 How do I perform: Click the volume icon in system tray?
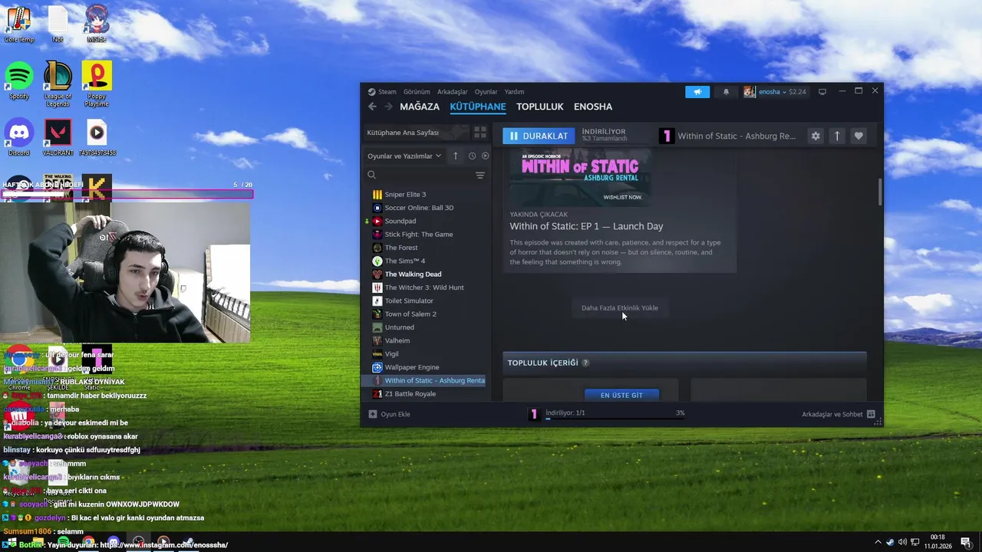(x=902, y=542)
